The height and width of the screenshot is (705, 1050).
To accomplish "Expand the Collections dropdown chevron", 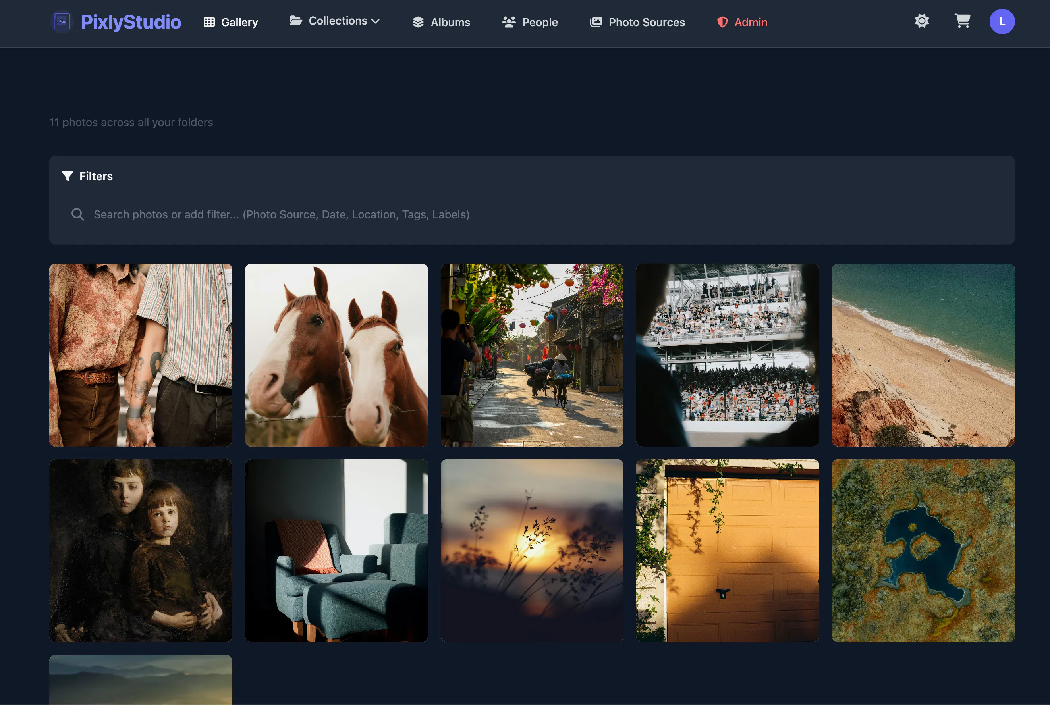I will (375, 21).
